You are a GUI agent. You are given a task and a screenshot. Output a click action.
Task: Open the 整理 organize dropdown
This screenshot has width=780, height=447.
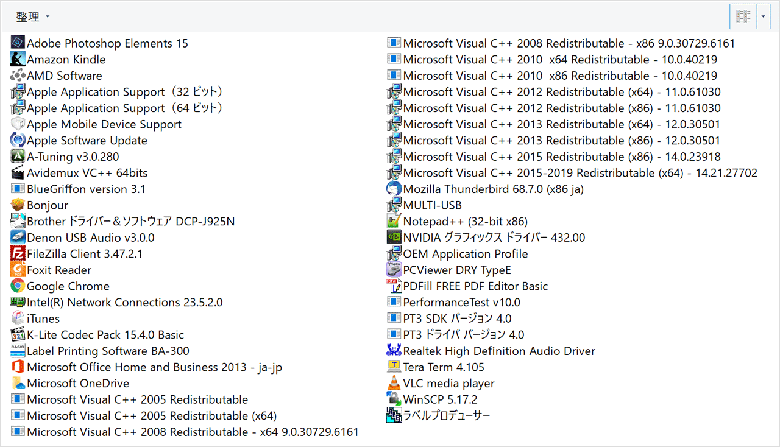pyautogui.click(x=33, y=17)
